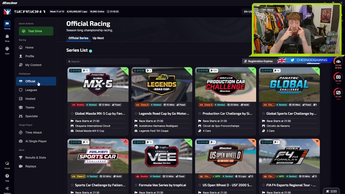Select the Legends Road Cup thumbnail
This screenshot has height=194, width=345.
point(162,85)
